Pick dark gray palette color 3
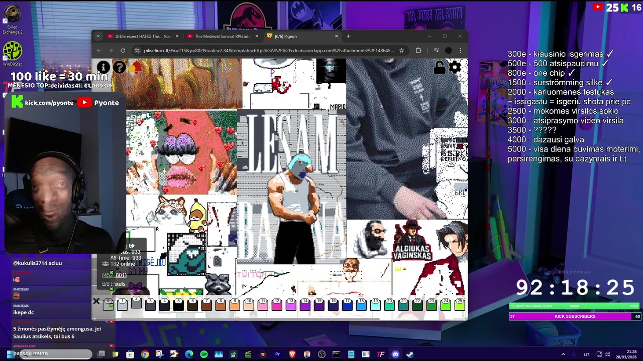643x361 pixels. (150, 304)
